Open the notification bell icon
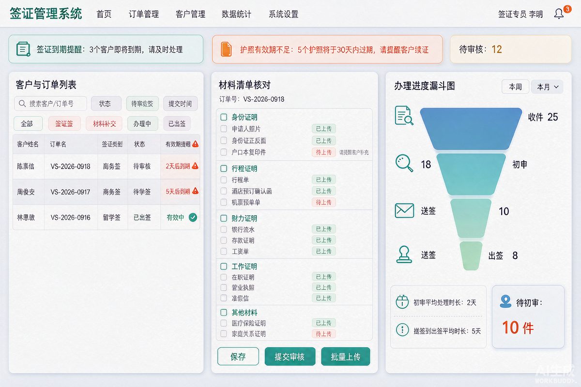Viewport: 581px width, 387px height. 559,14
